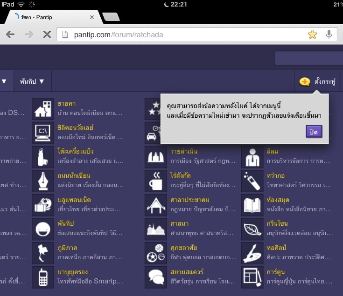Viewport: 343px width, 296px height.
Task: Click the สยามสแควร์ chat bubbles icon
Action: 156,277
